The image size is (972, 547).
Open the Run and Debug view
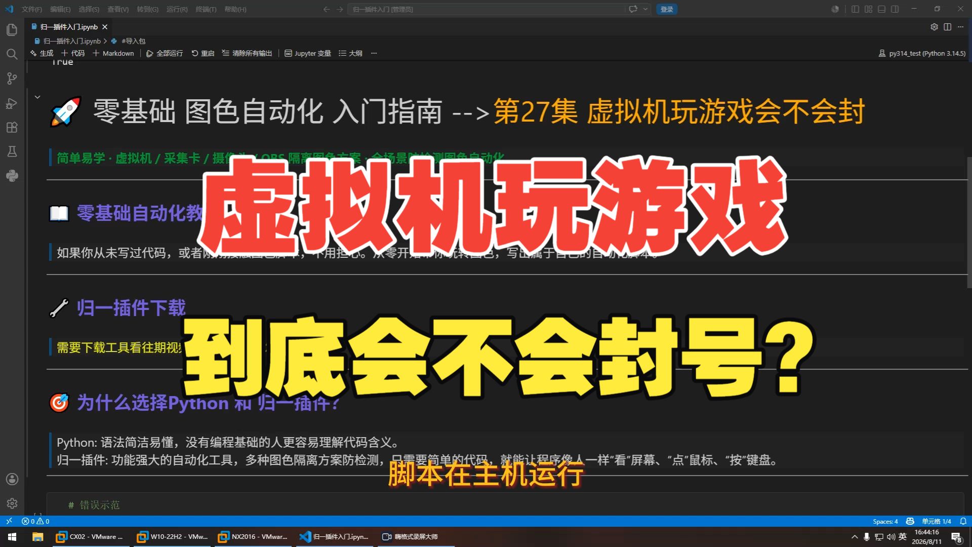coord(12,103)
